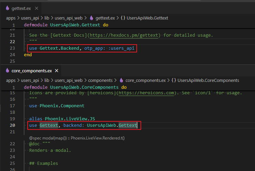255x171 pixels.
Task: Click 'defmodule UsersApiWeb.CoreComponents do' sticky line
Action: click(75, 87)
